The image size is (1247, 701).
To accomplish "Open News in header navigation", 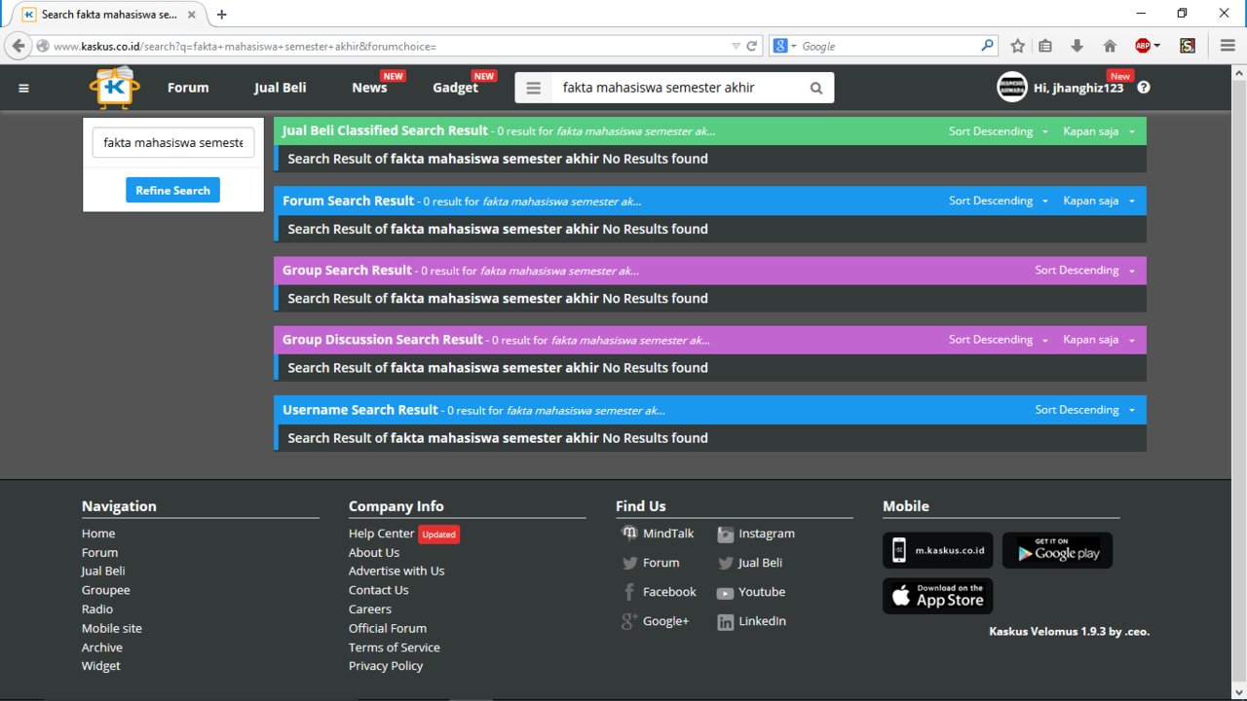I will point(369,88).
